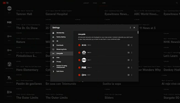The height and width of the screenshot is (103, 180).
Task: Open more options for the FOX 11 row
Action: 132,68
